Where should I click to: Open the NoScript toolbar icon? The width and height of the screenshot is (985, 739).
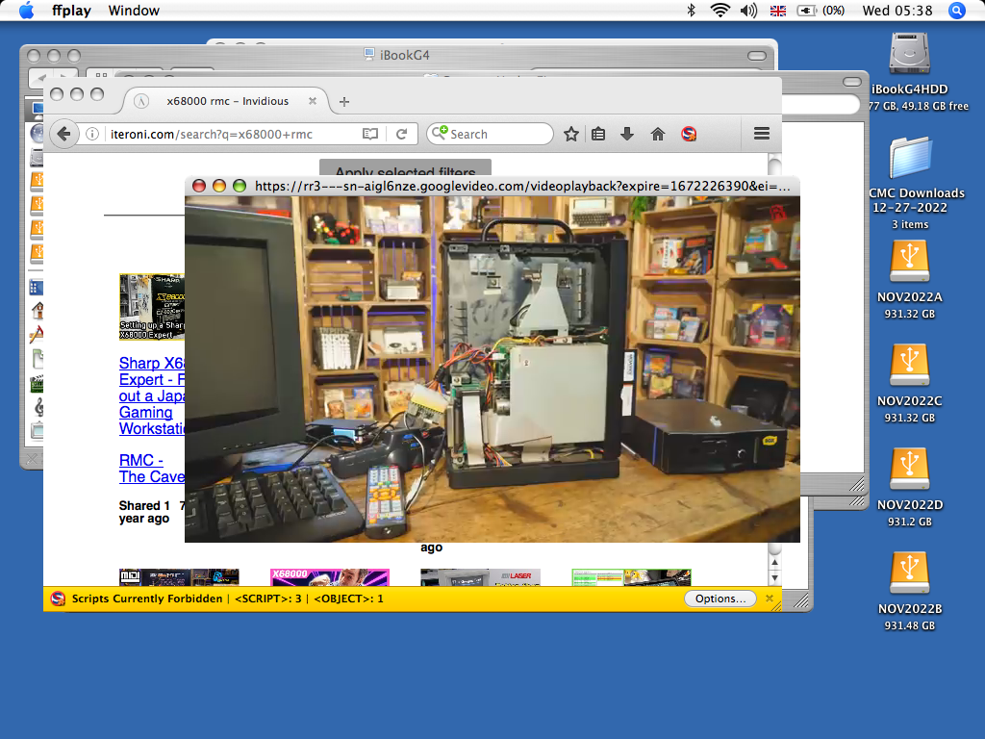[689, 134]
